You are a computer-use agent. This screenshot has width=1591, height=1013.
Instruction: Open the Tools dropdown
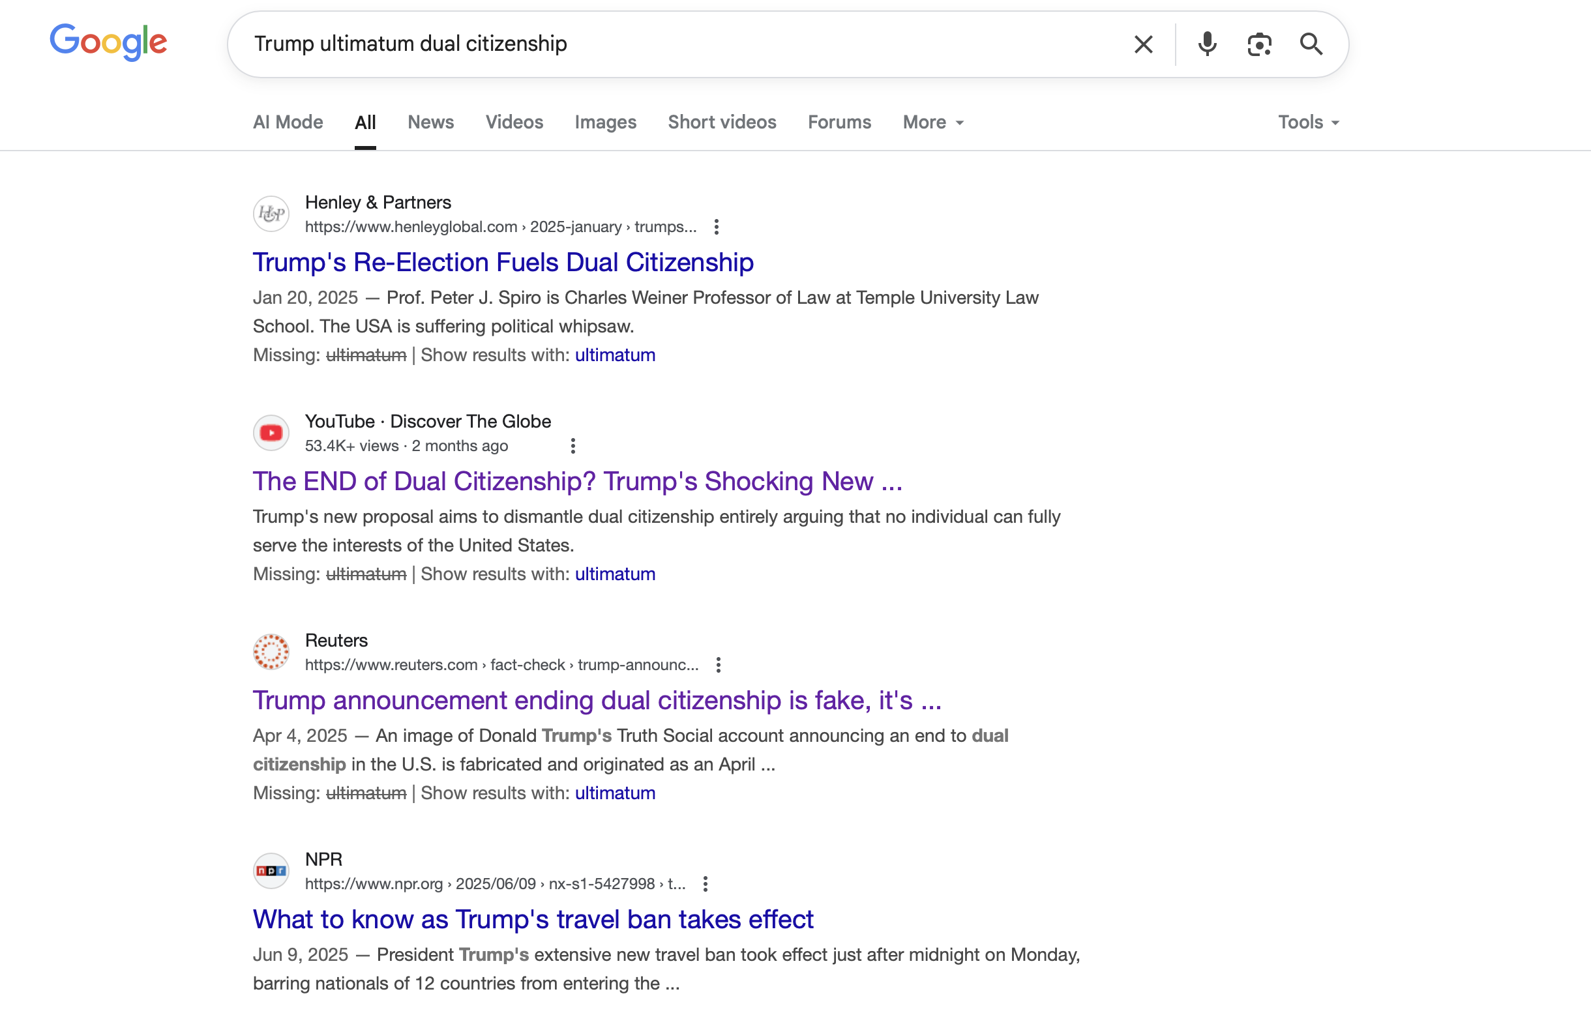click(x=1307, y=122)
